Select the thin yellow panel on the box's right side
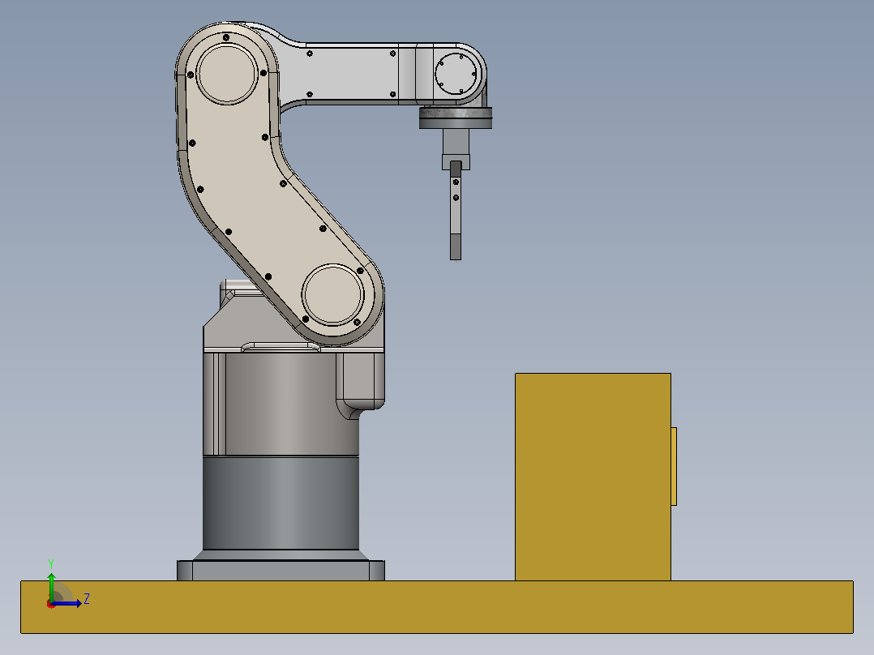Screen dimensions: 874x655 674,467
